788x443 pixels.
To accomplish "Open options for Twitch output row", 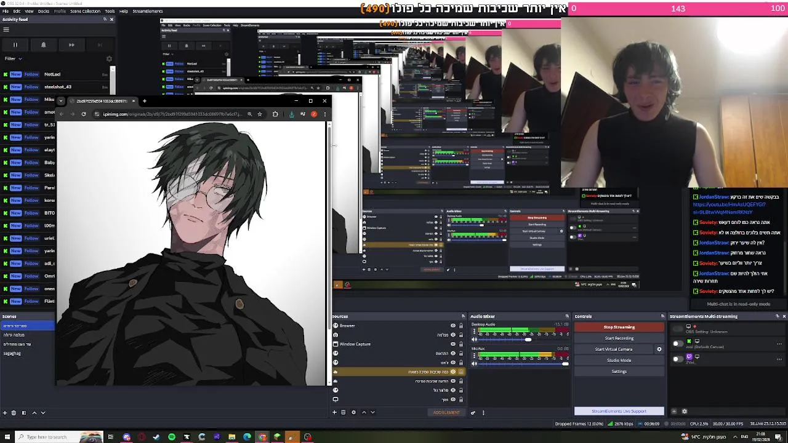I will click(779, 359).
